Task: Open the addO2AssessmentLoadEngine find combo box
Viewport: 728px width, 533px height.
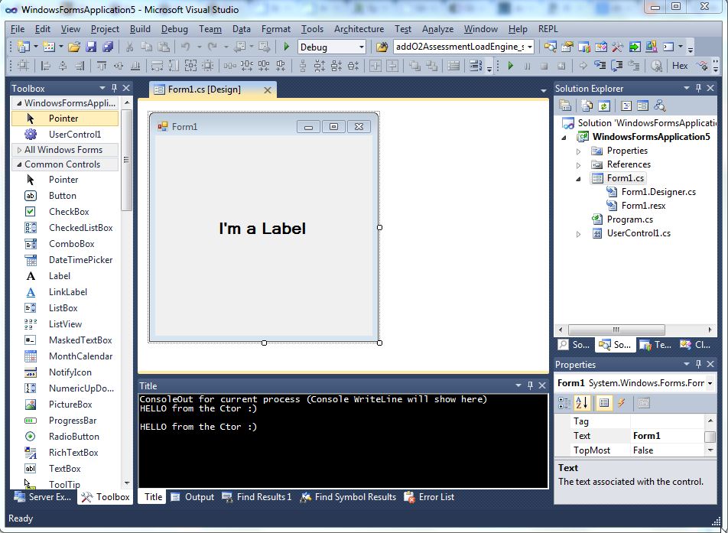Action: point(529,47)
